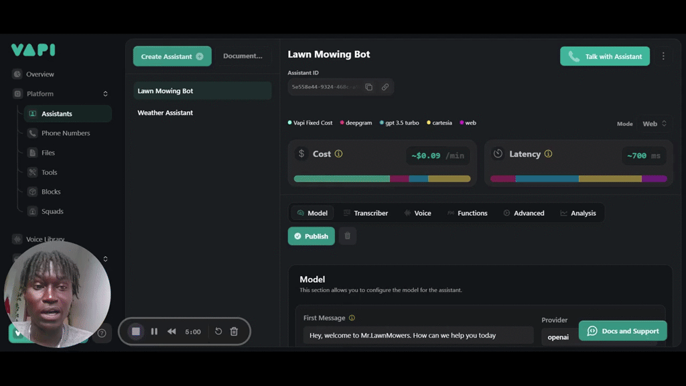Open the Functions tab
Image resolution: width=686 pixels, height=386 pixels.
pyautogui.click(x=468, y=212)
